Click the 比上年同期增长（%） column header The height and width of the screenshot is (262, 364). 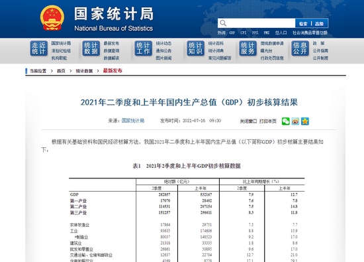pyautogui.click(x=261, y=182)
